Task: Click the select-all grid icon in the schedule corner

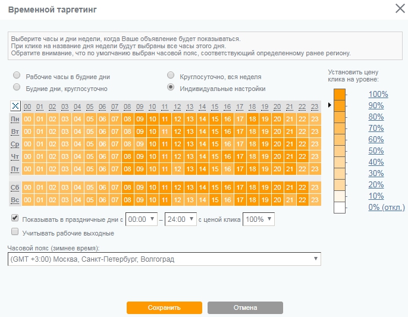Action: point(15,106)
